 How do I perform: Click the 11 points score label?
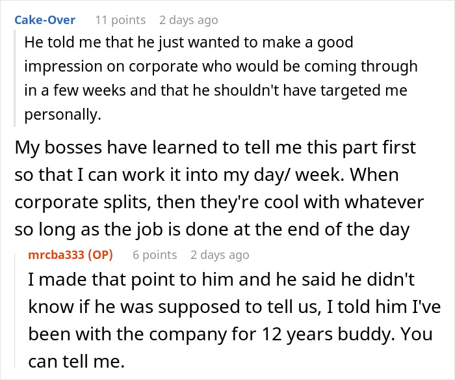point(120,20)
